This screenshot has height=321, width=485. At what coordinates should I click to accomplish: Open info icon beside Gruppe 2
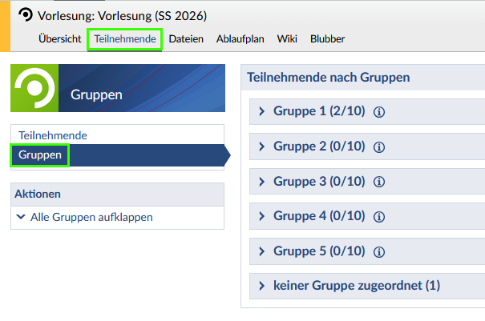380,147
